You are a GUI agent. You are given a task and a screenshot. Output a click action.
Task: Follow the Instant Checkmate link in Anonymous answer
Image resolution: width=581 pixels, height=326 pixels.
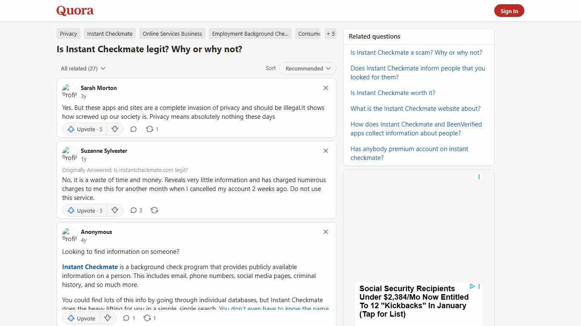coord(90,267)
